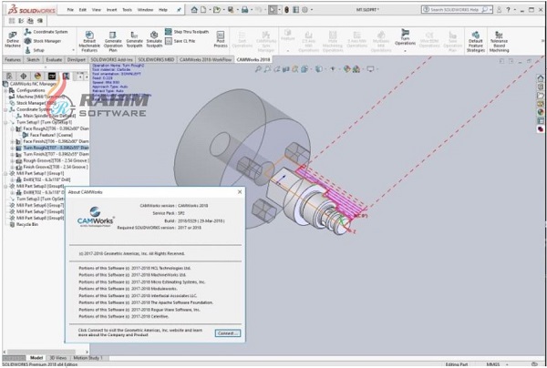Screen dimensions: 547x368
Task: Open Default Feature Strategies
Action: 476,42
